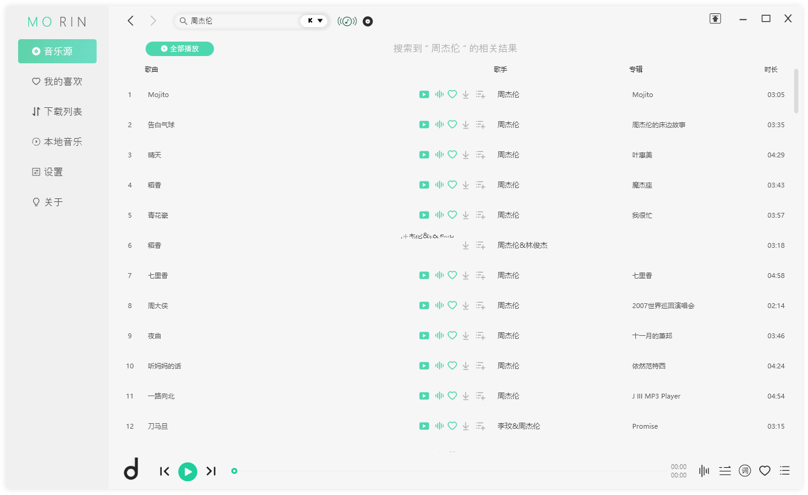The image size is (808, 495).
Task: Click the 全部播放 button
Action: (179, 49)
